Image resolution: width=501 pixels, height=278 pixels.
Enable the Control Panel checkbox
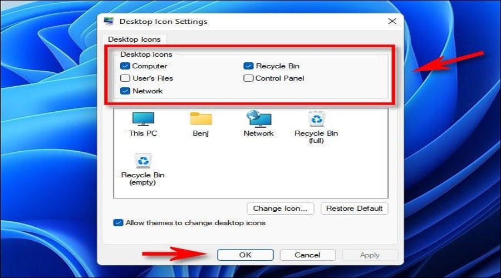[x=248, y=78]
